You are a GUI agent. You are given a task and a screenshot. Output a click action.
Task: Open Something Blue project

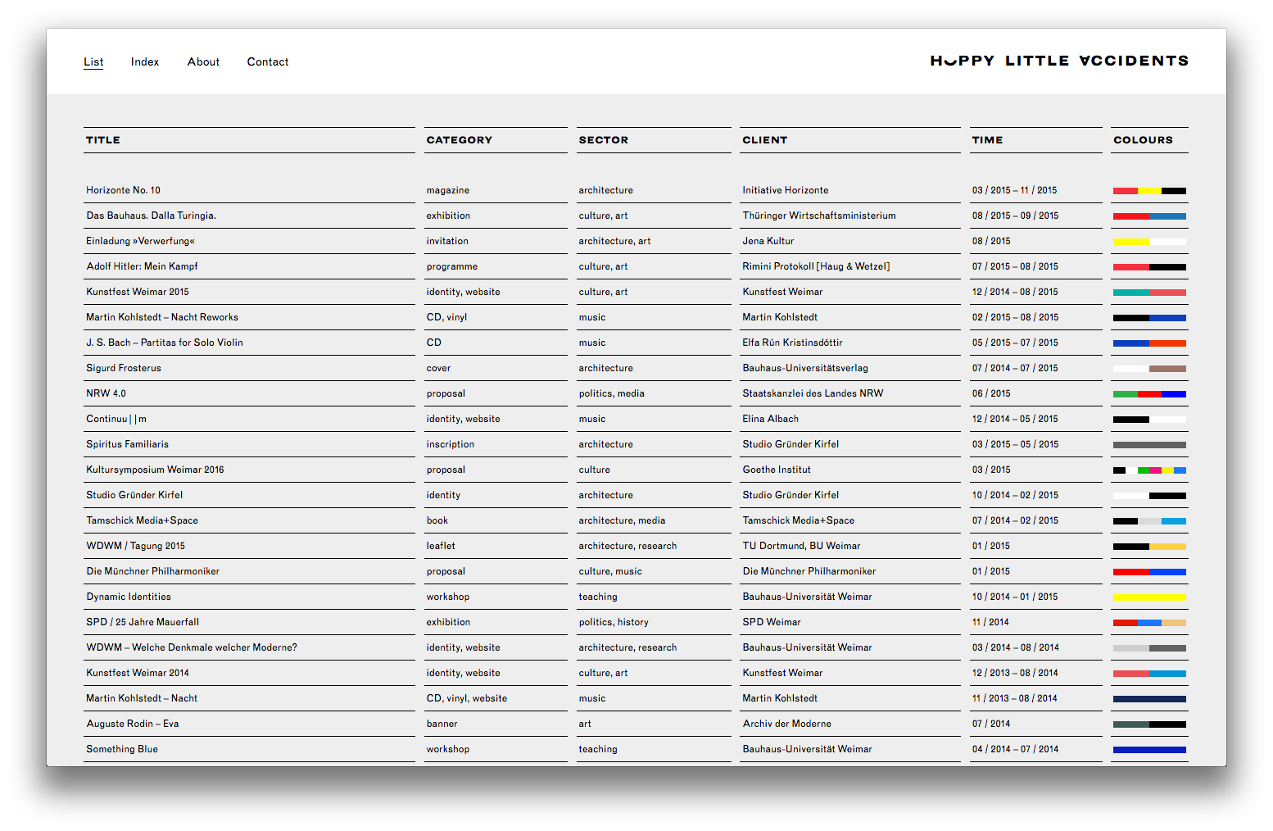122,749
